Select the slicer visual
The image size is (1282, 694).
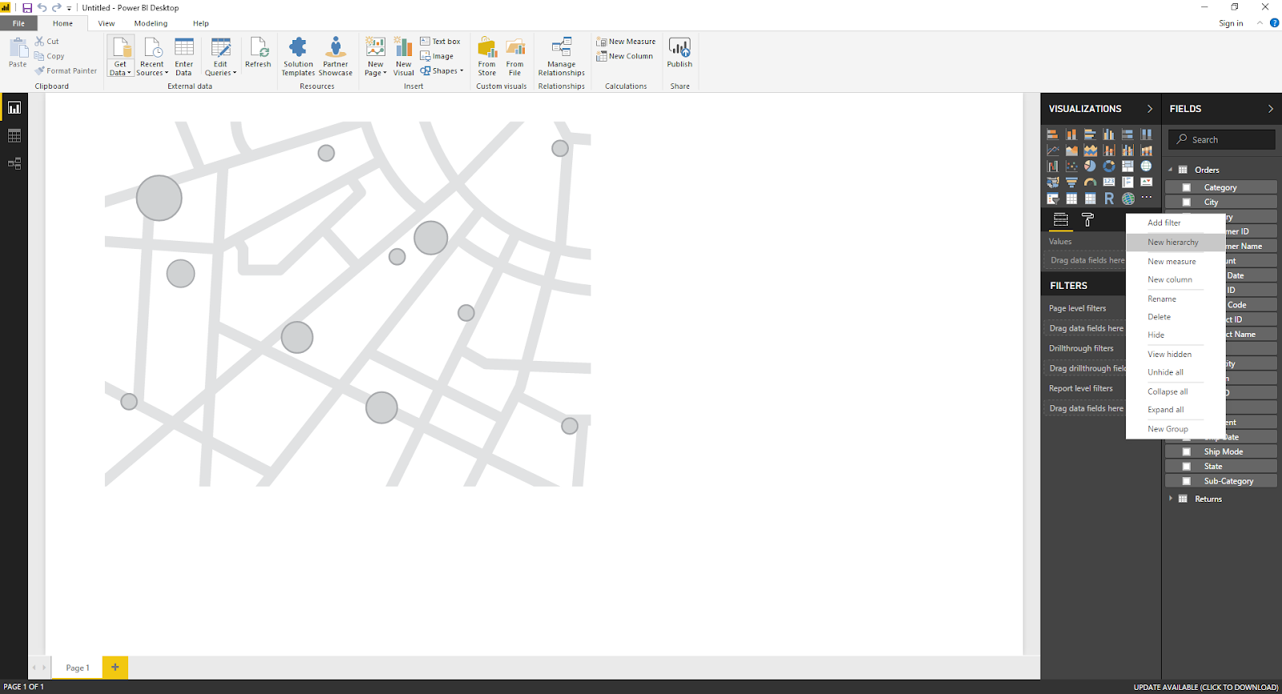1053,199
